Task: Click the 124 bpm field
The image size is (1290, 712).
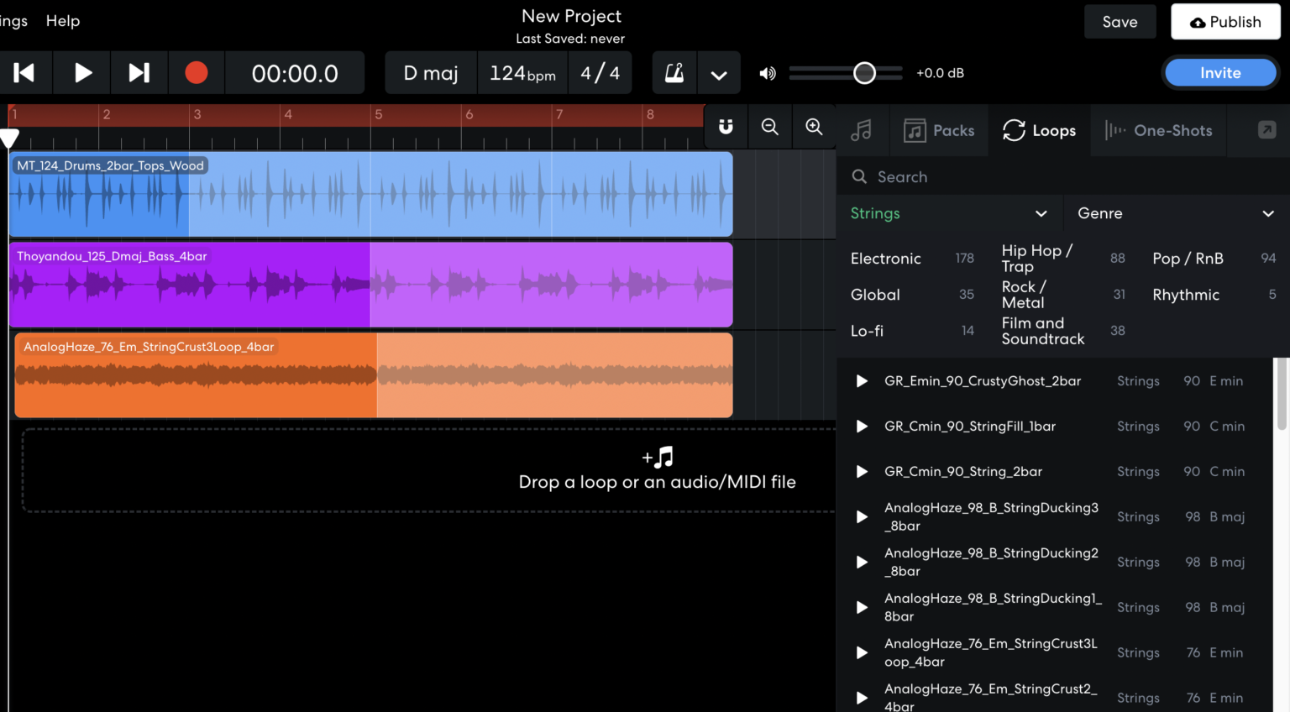Action: tap(522, 73)
